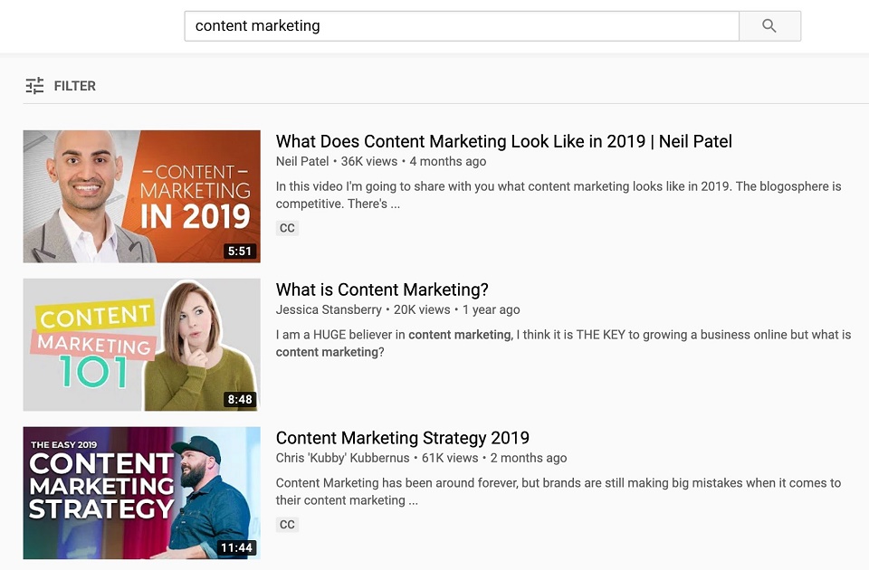Open 'What is Content Marketing?' video title

click(x=382, y=290)
